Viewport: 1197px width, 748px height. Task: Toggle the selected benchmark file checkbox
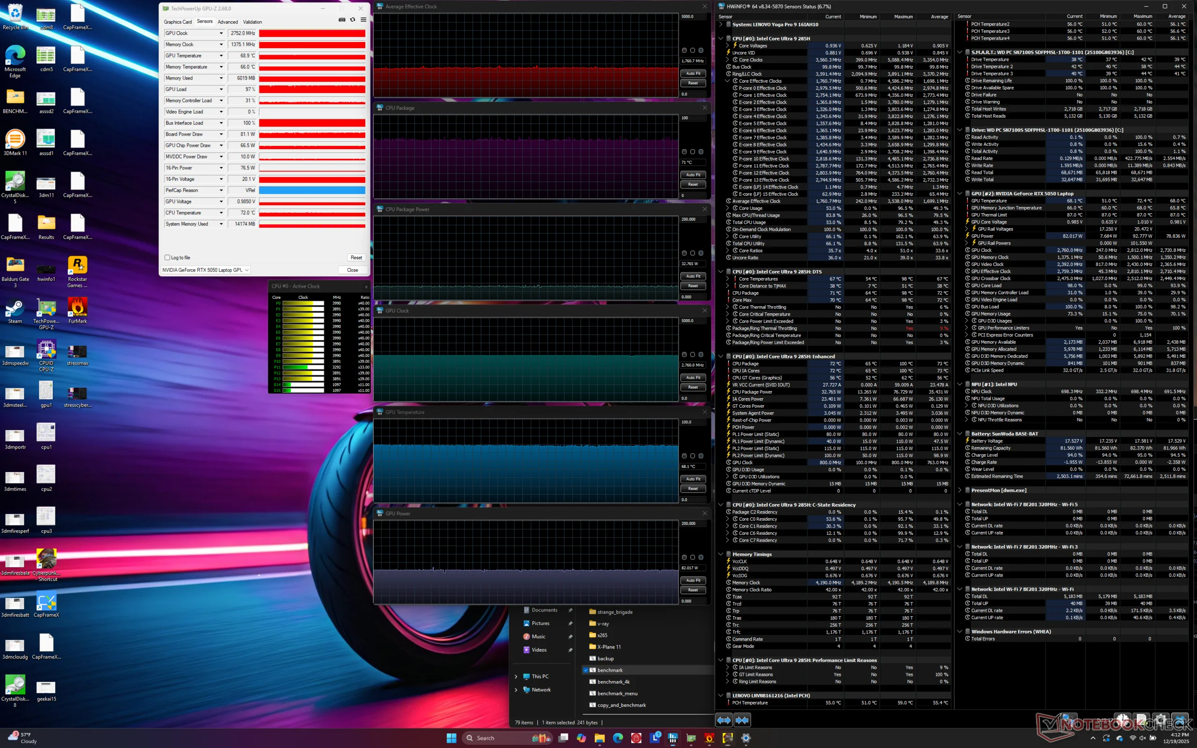[585, 670]
